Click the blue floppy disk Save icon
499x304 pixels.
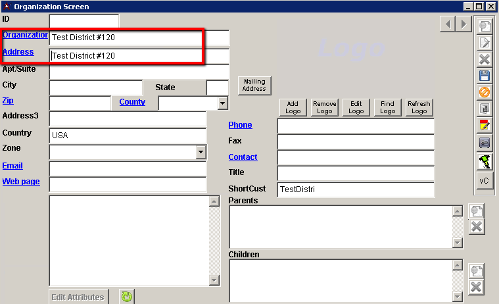click(x=484, y=76)
